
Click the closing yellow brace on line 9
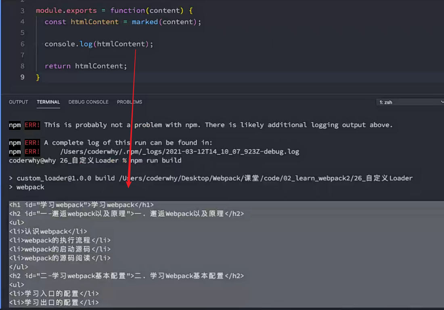click(x=38, y=77)
